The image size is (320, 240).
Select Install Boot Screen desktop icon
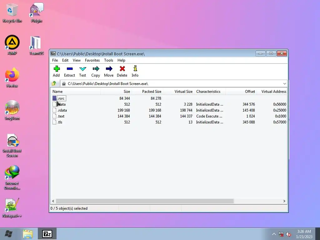(12, 145)
